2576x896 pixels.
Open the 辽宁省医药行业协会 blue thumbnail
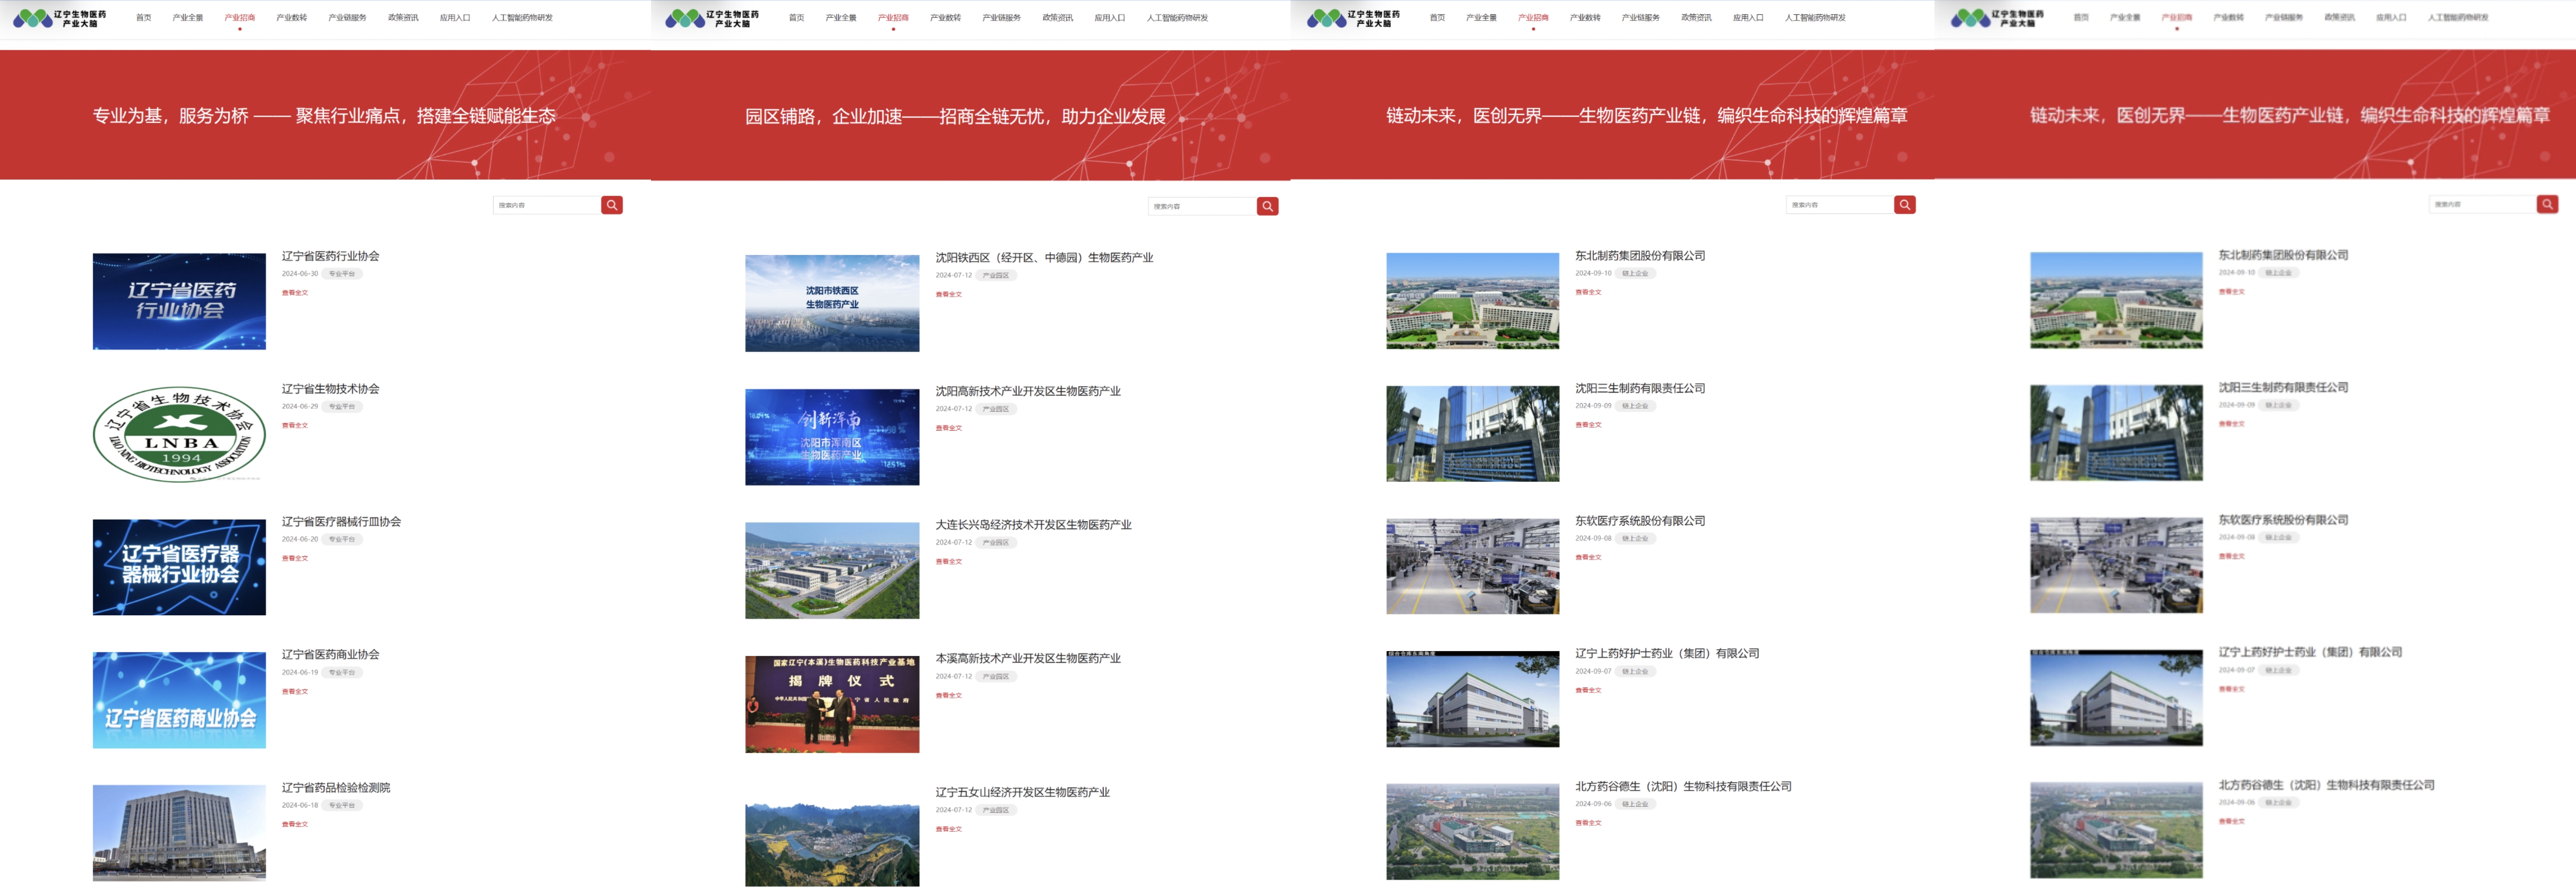[179, 301]
